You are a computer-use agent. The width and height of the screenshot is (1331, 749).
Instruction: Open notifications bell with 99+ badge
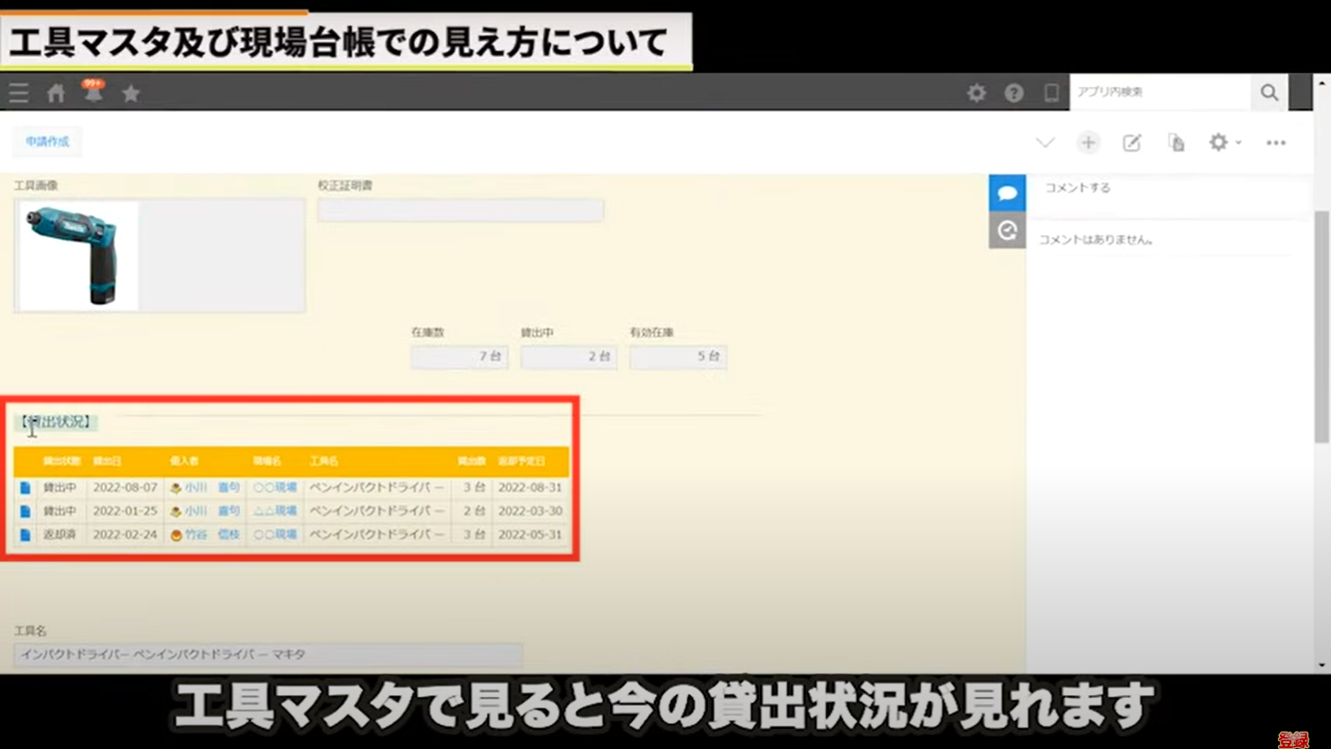(x=94, y=91)
